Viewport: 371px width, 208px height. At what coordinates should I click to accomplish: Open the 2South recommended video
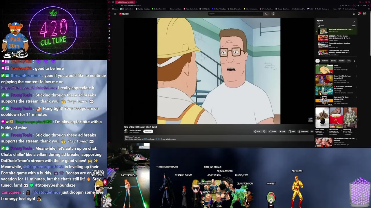point(324,69)
